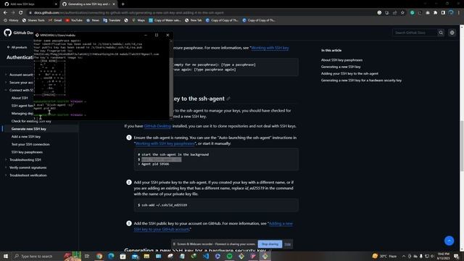Open a new browser tab with plus

pos(123,4)
